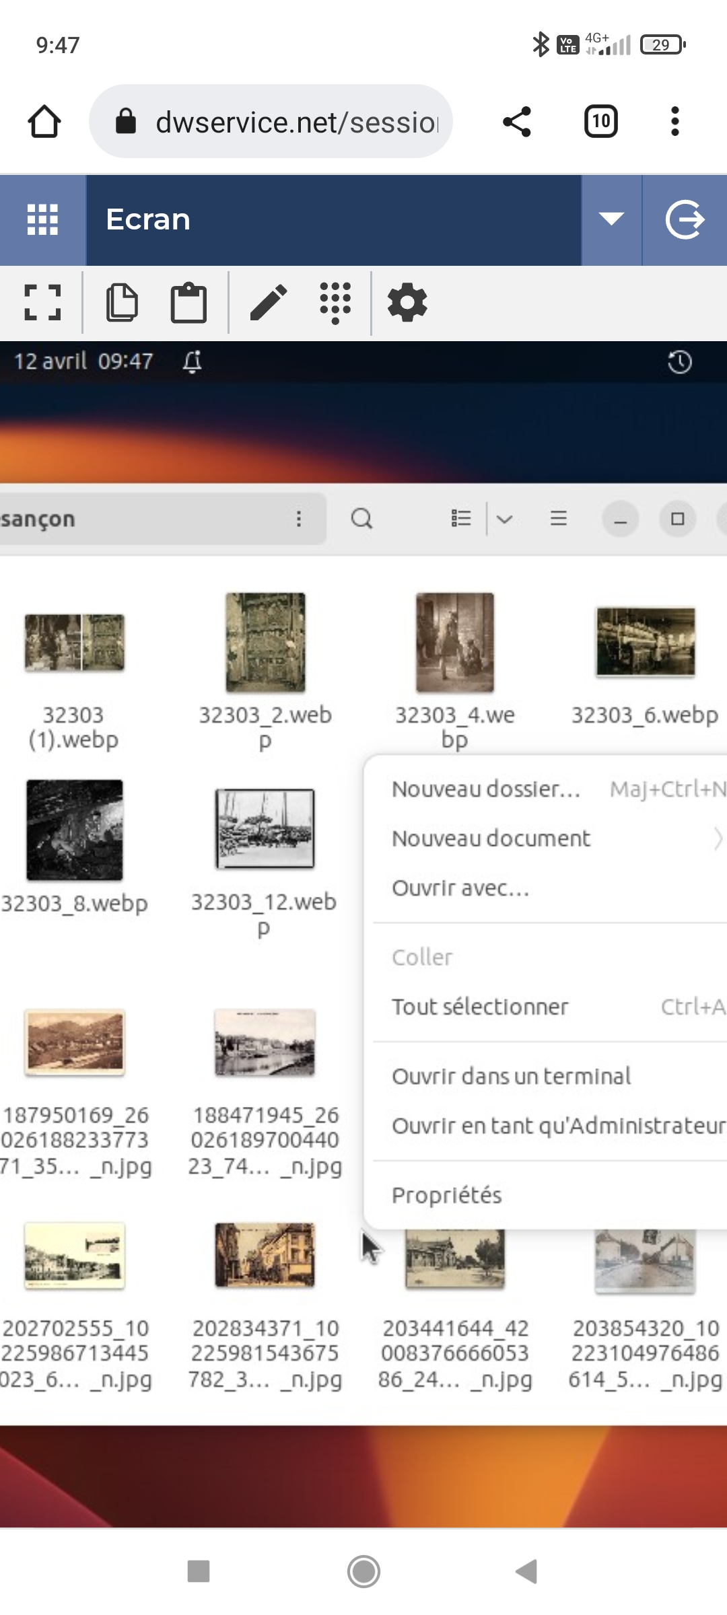727x1615 pixels.
Task: Click the session logout icon
Action: click(685, 219)
